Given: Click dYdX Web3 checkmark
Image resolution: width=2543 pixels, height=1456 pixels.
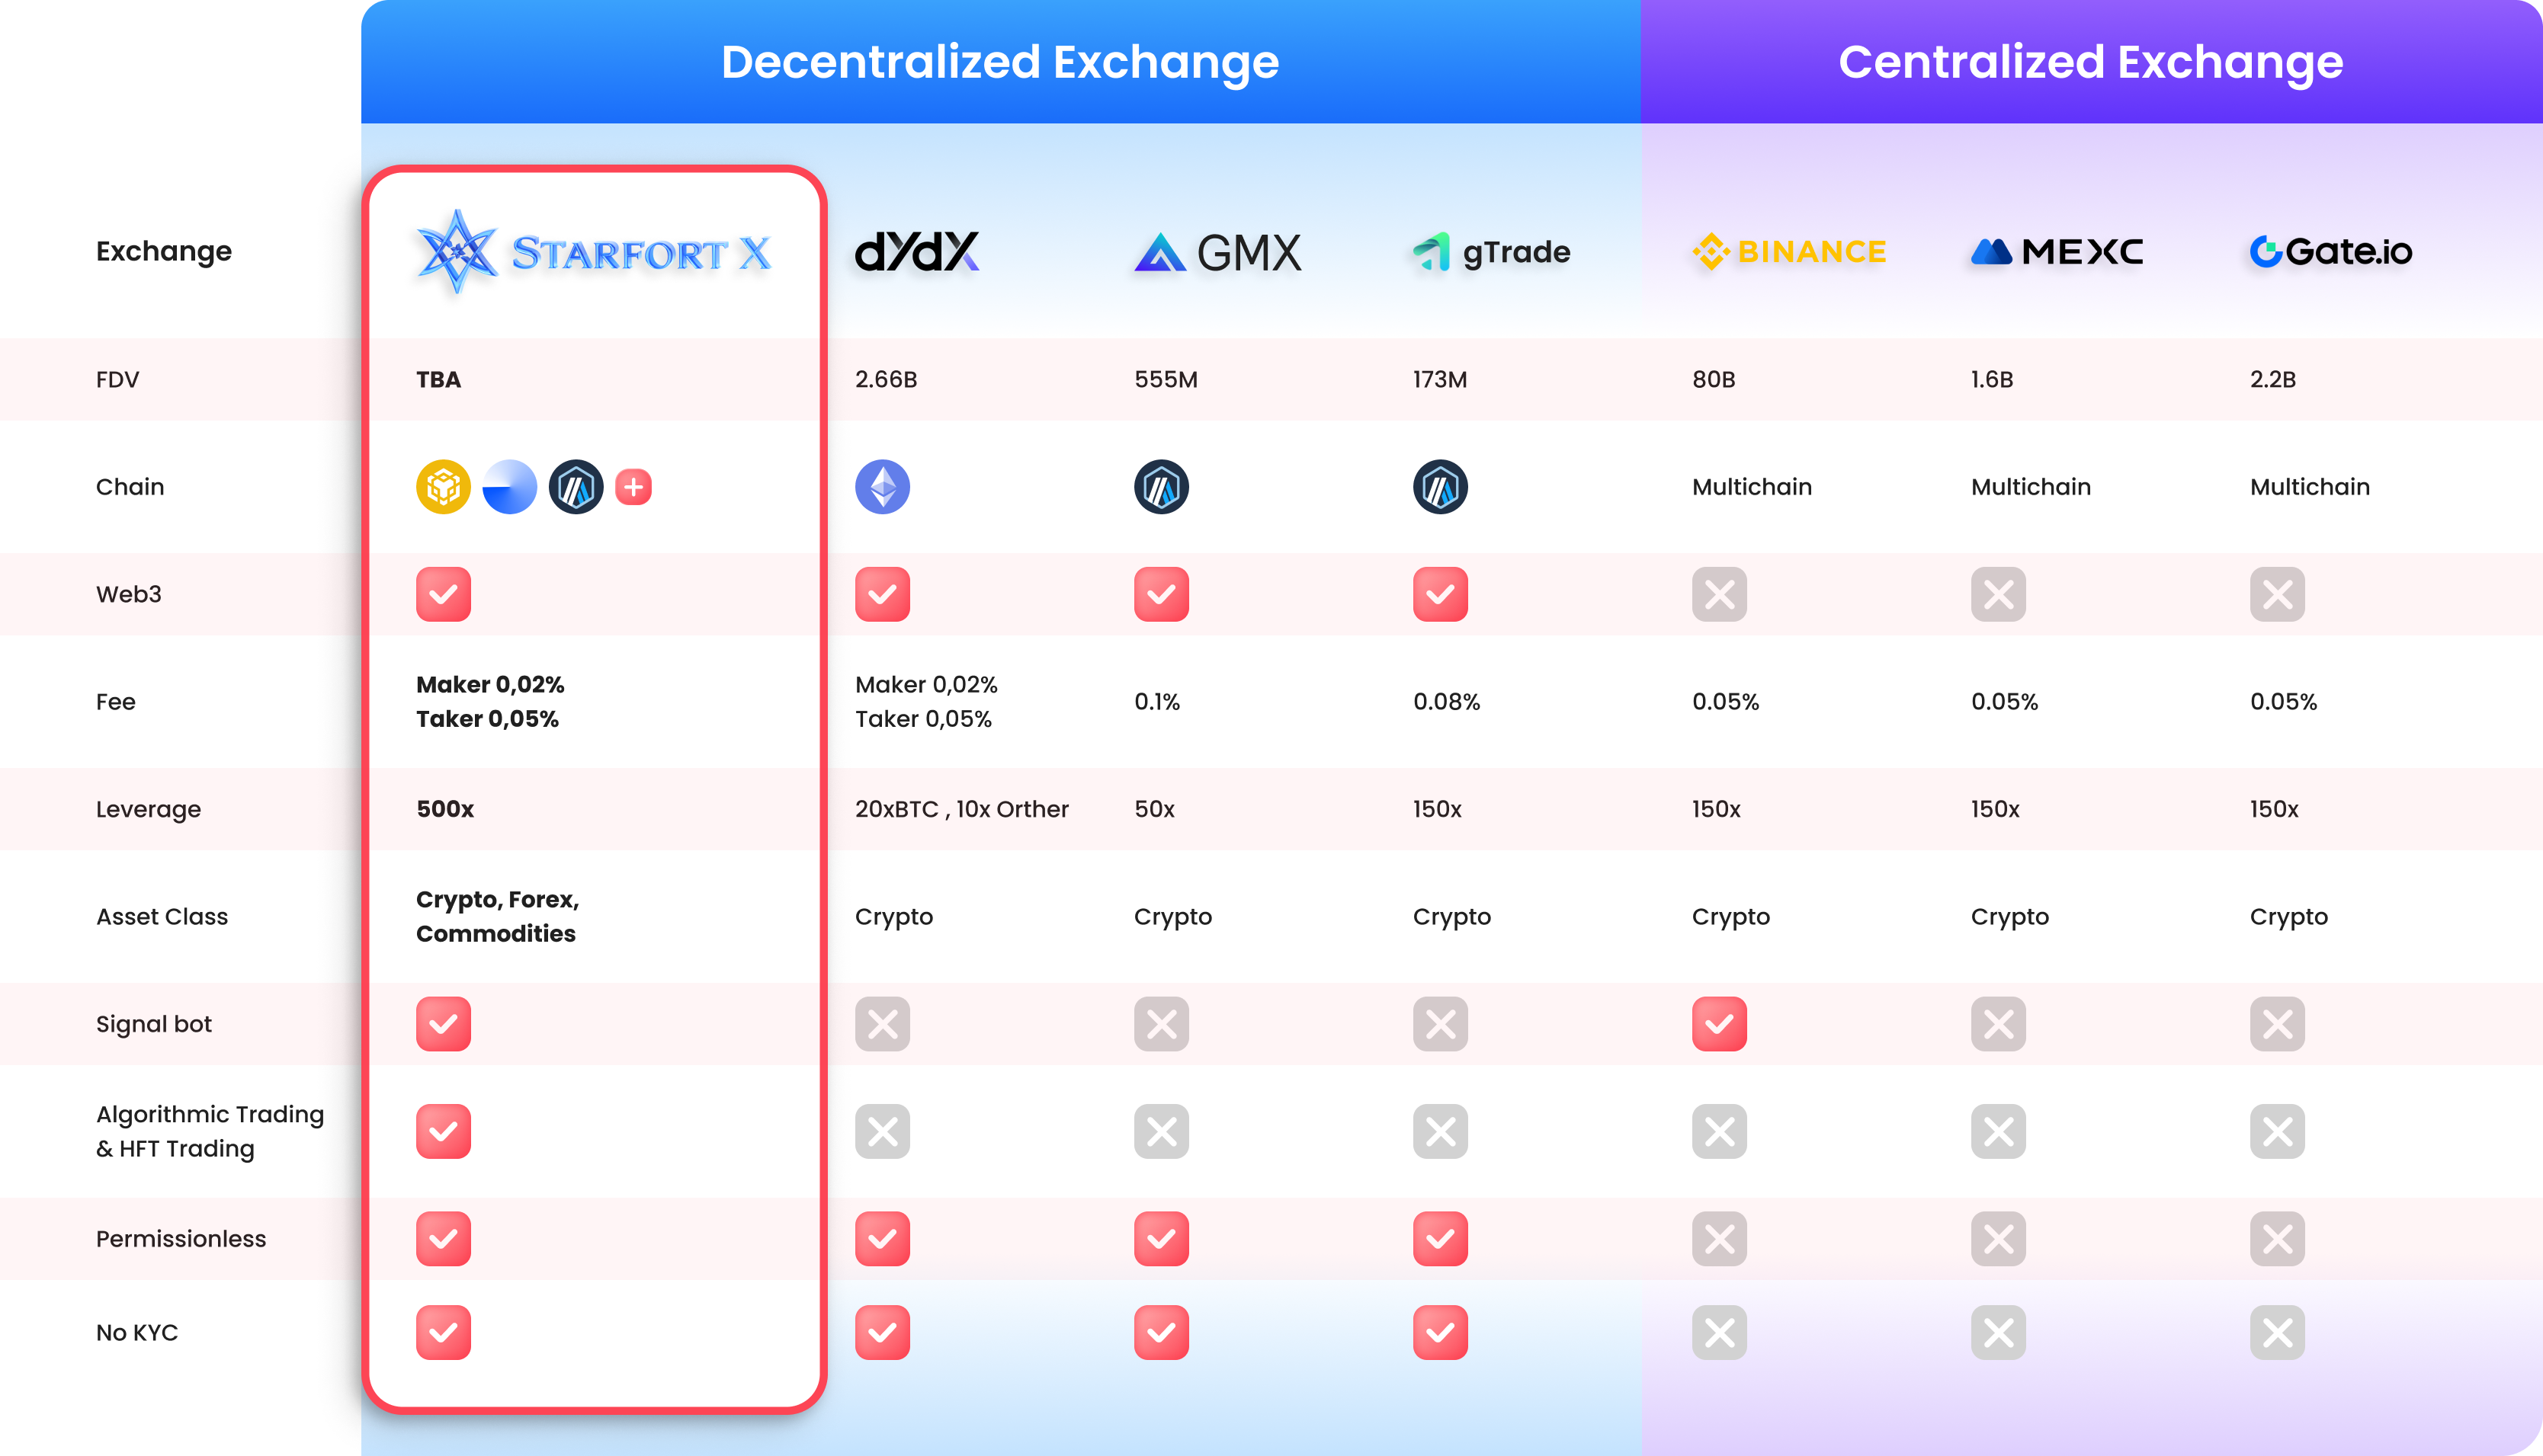Looking at the screenshot, I should click(x=882, y=594).
